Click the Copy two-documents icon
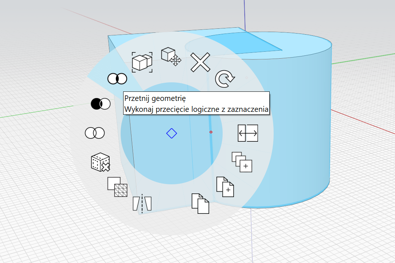Viewport: 395px width, 263px height. pyautogui.click(x=200, y=204)
